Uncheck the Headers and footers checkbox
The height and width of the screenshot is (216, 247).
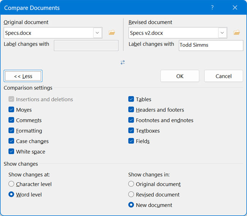click(131, 110)
